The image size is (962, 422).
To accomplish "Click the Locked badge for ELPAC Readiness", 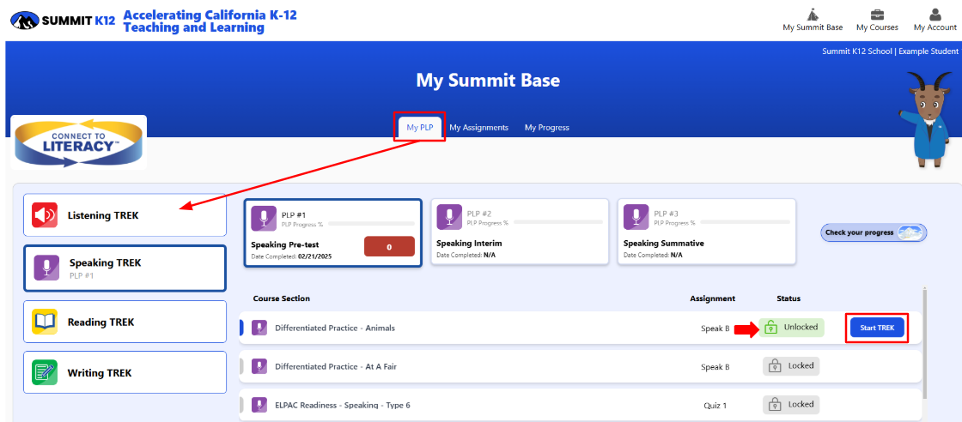I will coord(791,404).
